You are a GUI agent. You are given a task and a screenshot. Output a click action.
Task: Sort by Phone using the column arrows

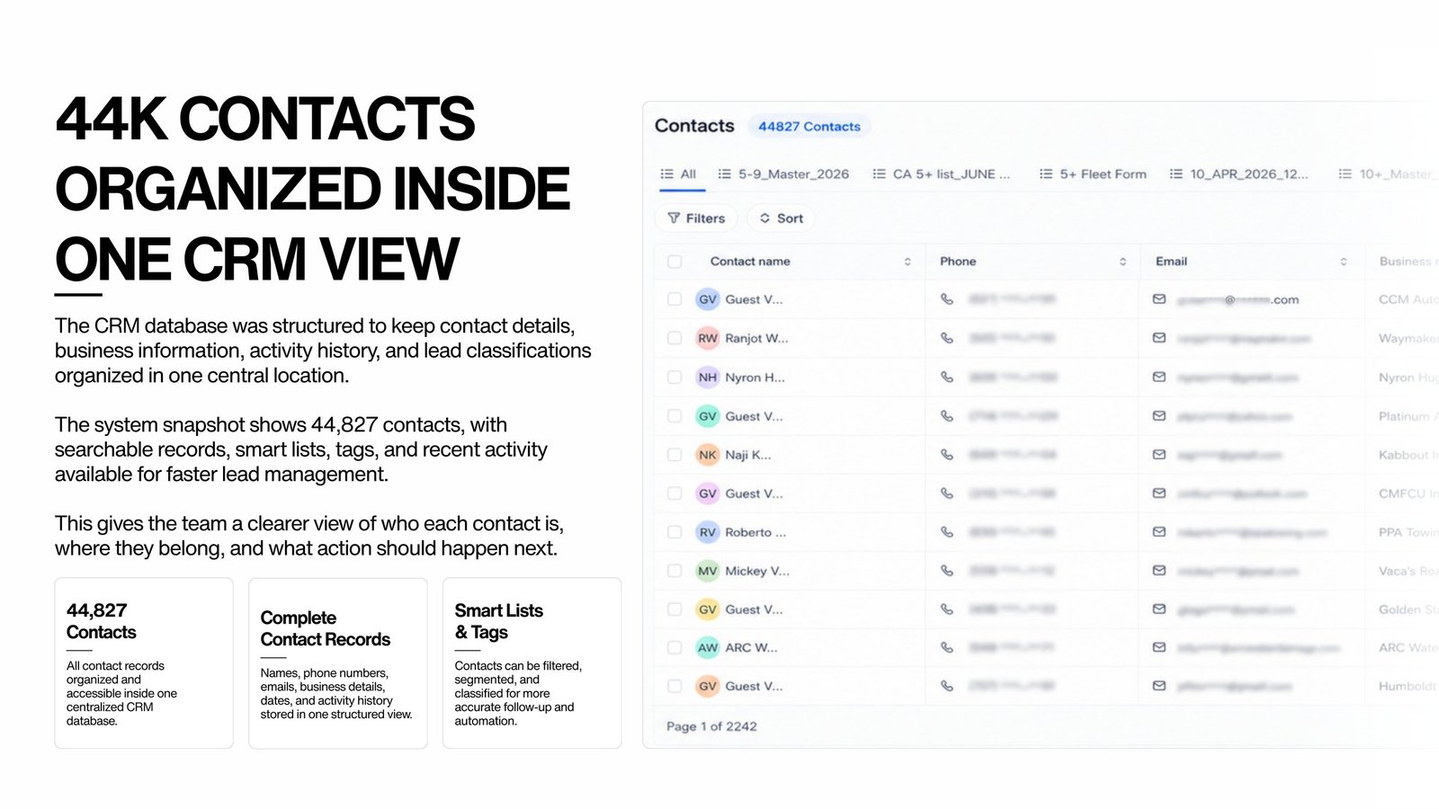[x=1122, y=262]
